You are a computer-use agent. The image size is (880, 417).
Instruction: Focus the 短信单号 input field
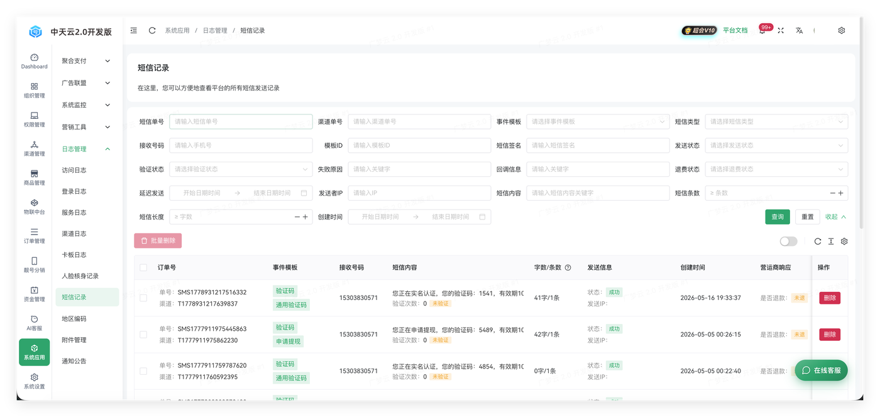[241, 121]
